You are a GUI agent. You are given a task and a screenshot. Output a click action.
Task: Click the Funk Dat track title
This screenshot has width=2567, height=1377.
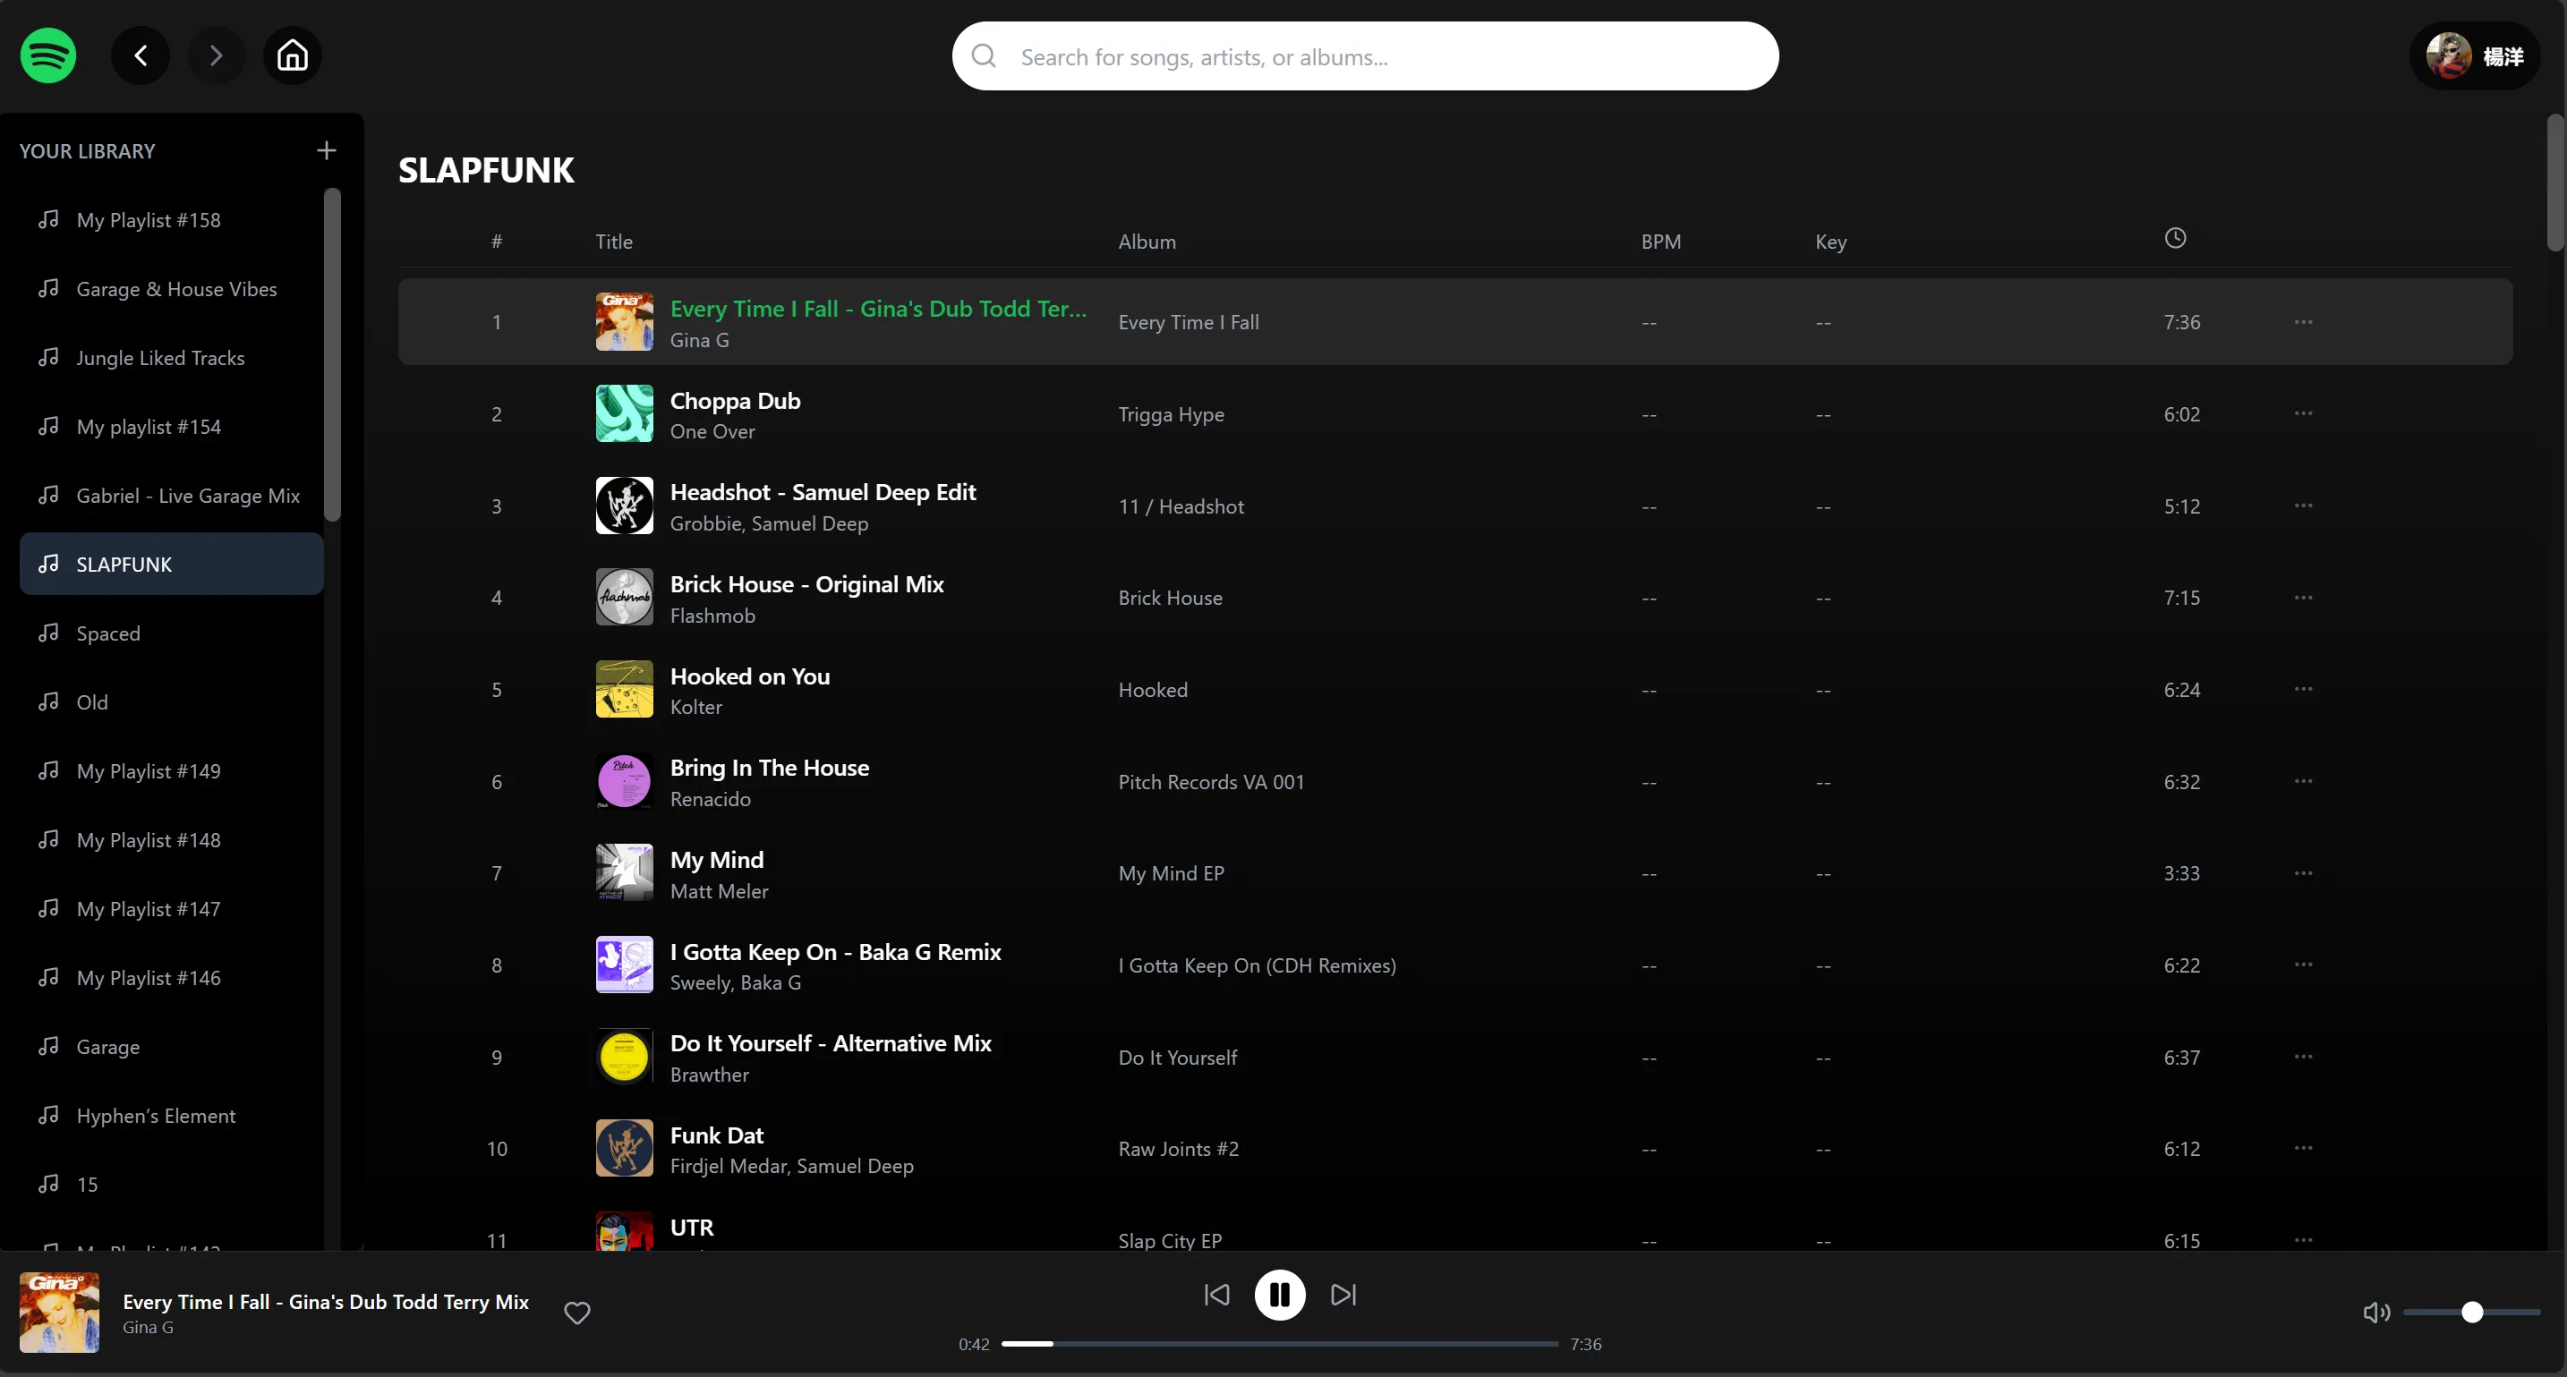tap(717, 1135)
